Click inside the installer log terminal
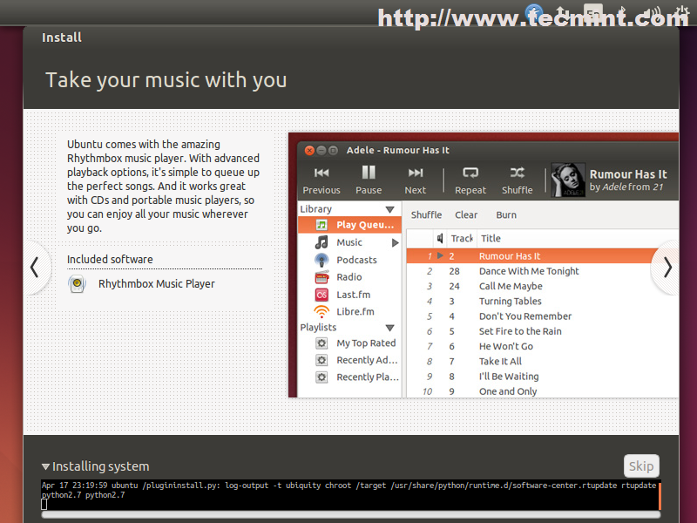The image size is (697, 523). 349,495
